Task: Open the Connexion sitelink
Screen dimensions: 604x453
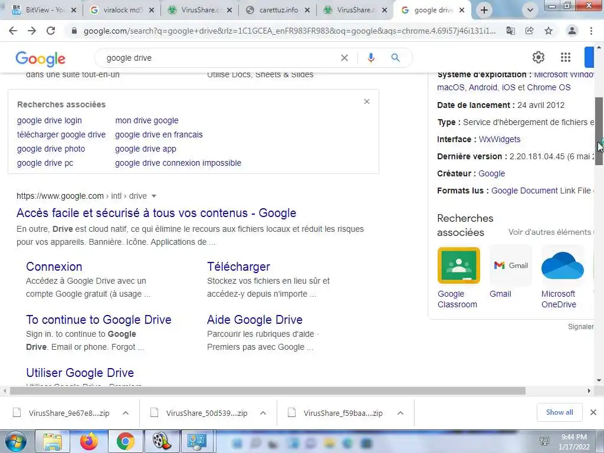Action: 54,267
